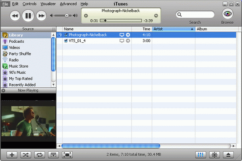
Task: Click the Source panel header grip
Action: (54, 29)
